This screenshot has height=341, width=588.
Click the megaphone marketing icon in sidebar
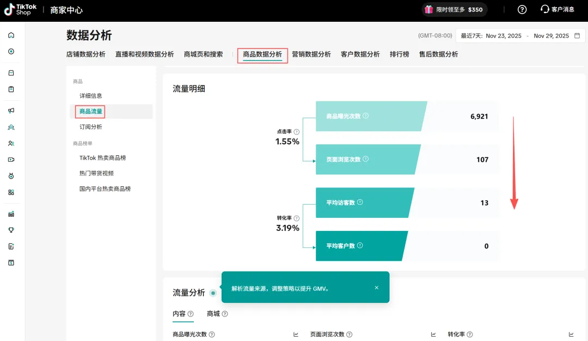click(x=11, y=111)
